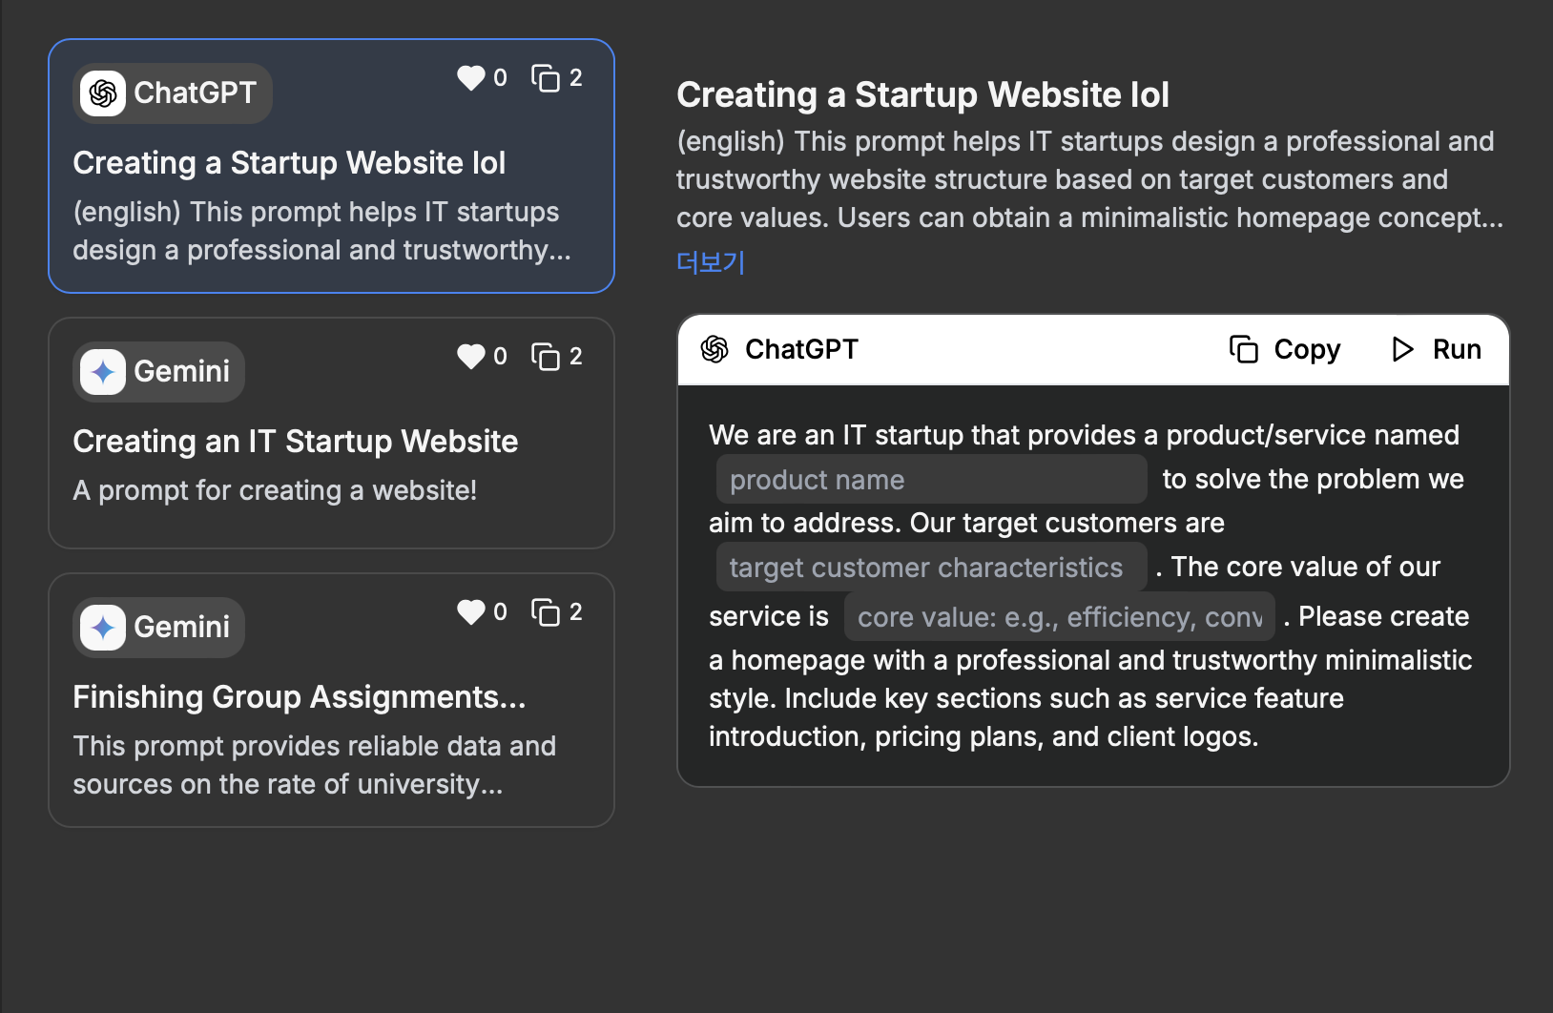This screenshot has height=1013, width=1553.
Task: Click the ChatGPT logo in the prompt preview header
Action: [x=714, y=349]
